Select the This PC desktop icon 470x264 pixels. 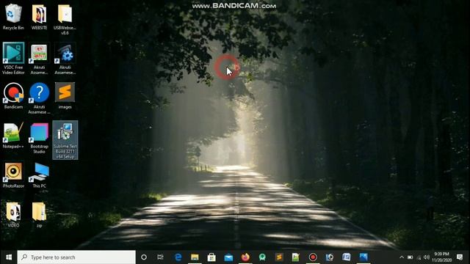click(x=39, y=175)
